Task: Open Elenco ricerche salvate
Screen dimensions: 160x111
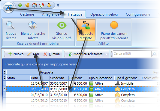Action: click(x=33, y=30)
